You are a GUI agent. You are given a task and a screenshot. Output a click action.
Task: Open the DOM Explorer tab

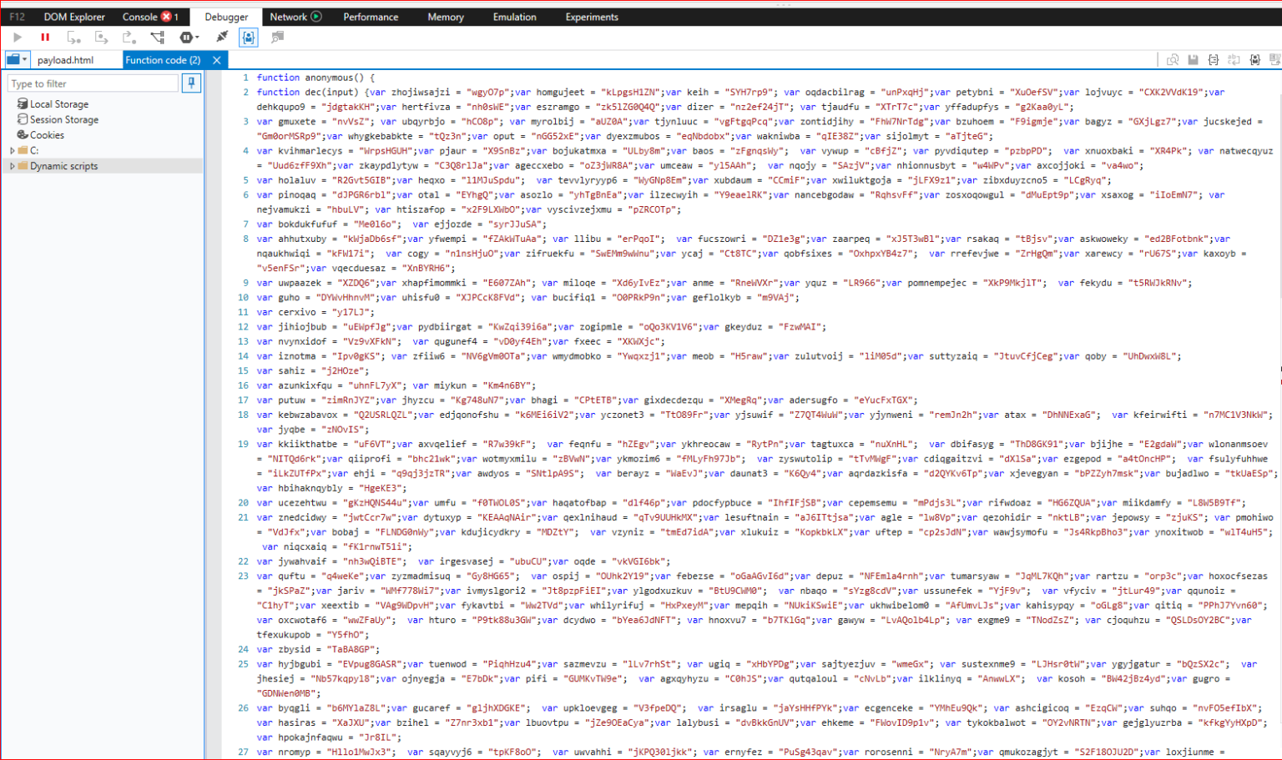(x=74, y=17)
